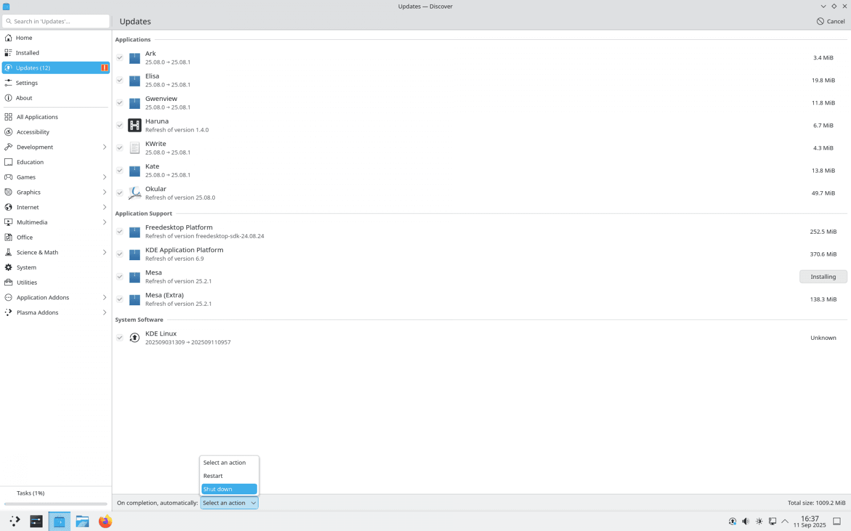This screenshot has width=851, height=531.
Task: Toggle the Gwenview update checkbox
Action: (x=120, y=102)
